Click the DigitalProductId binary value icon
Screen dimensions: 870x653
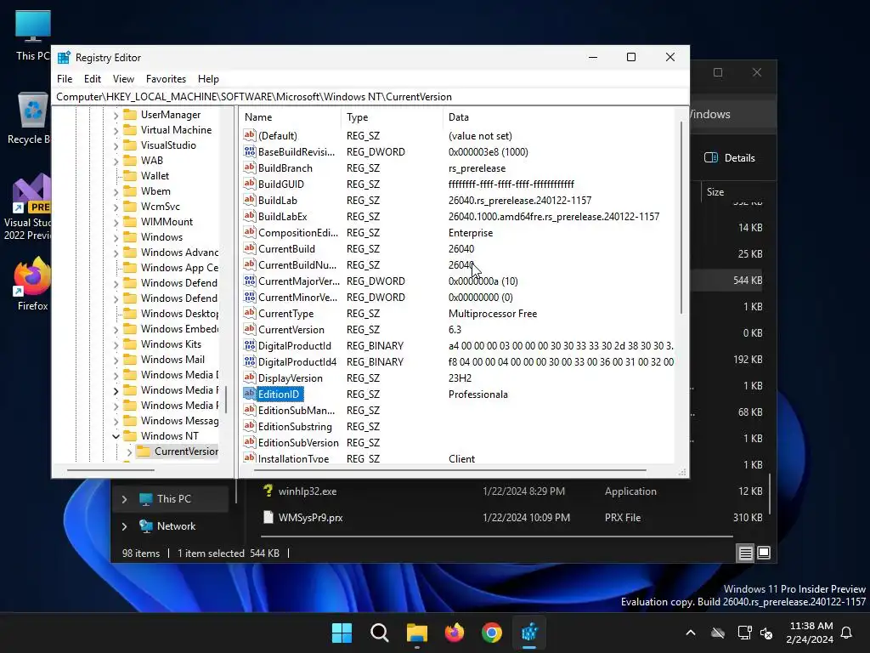point(250,345)
